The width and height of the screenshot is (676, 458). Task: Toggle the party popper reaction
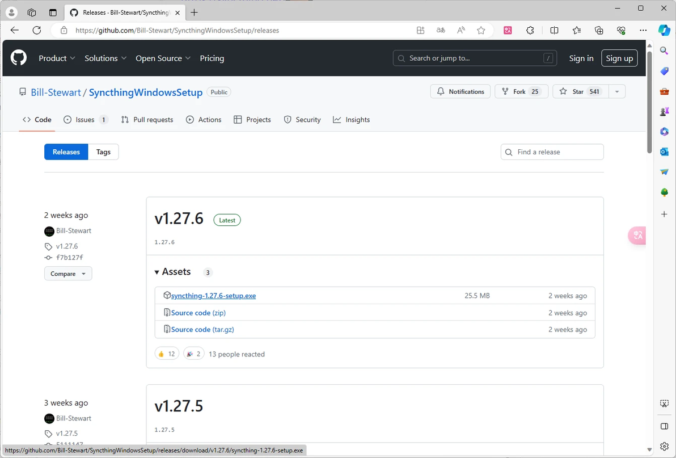pyautogui.click(x=193, y=354)
